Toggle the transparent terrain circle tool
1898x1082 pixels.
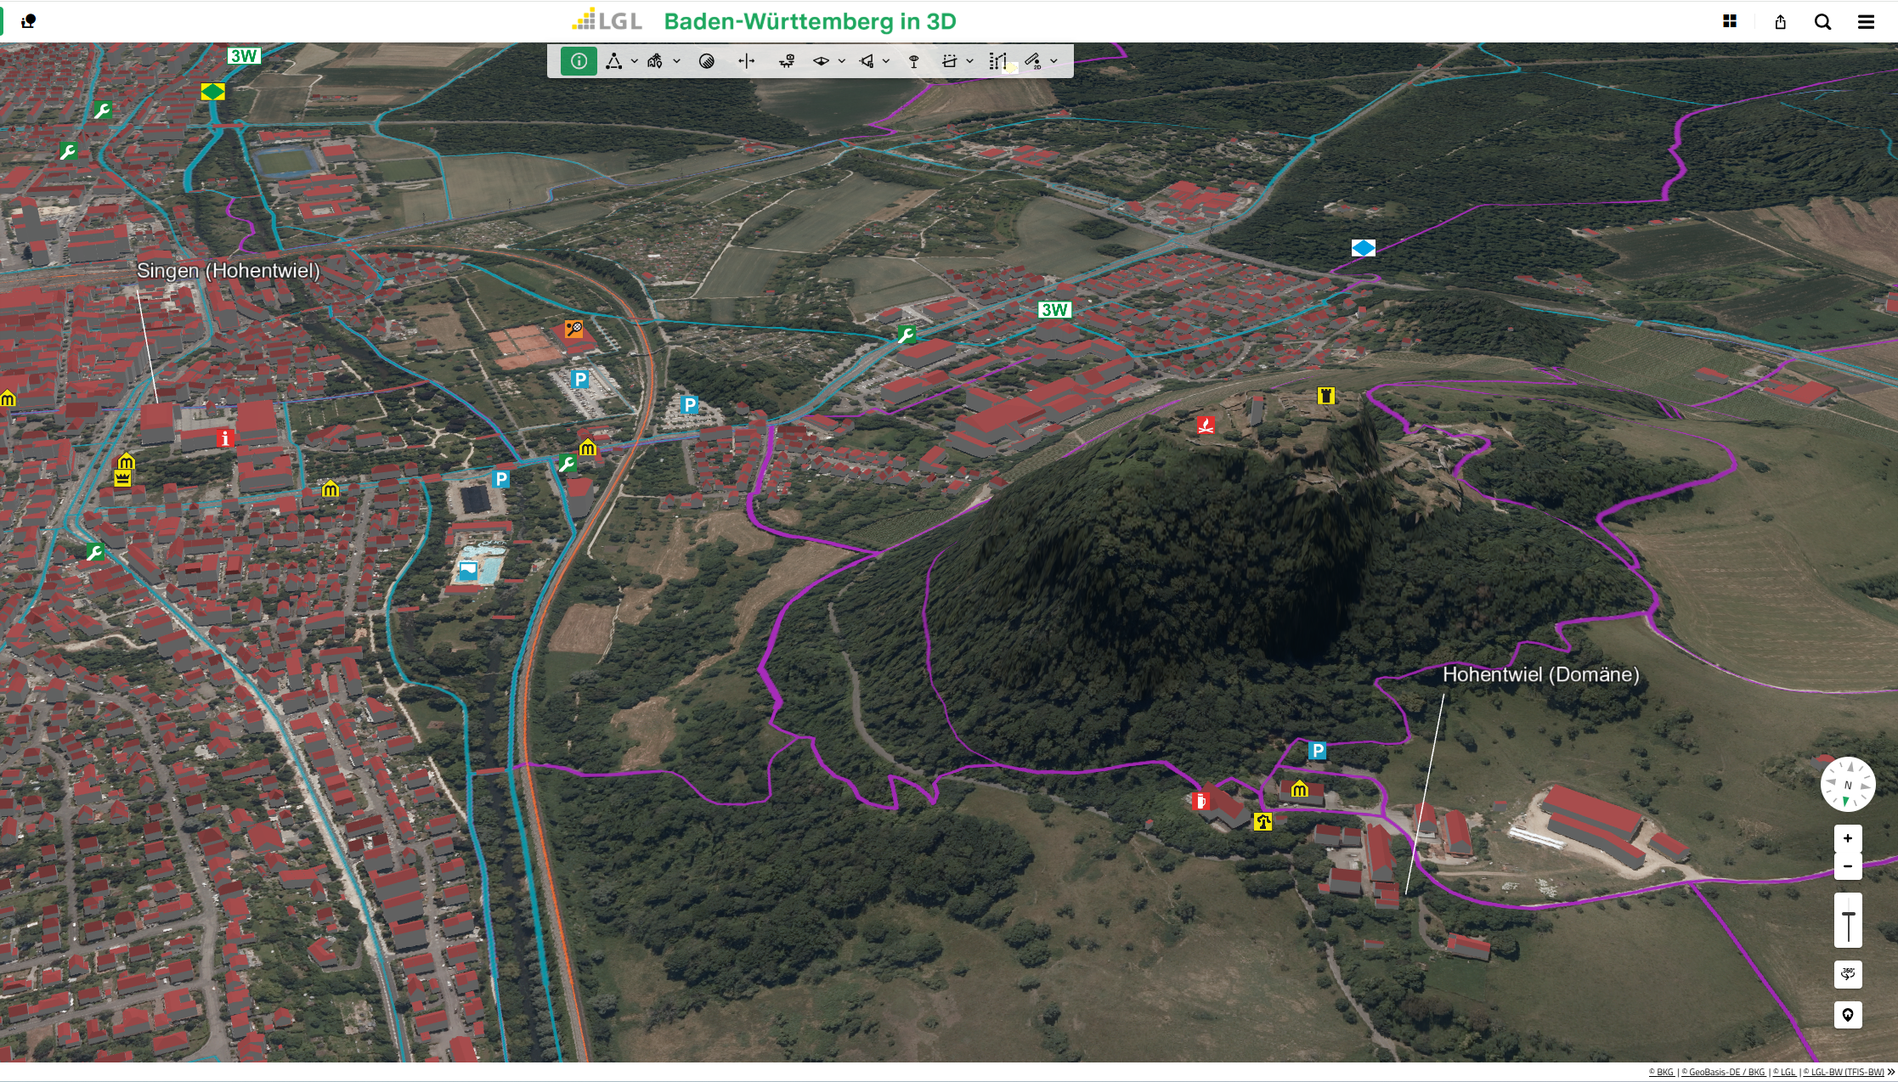(706, 61)
